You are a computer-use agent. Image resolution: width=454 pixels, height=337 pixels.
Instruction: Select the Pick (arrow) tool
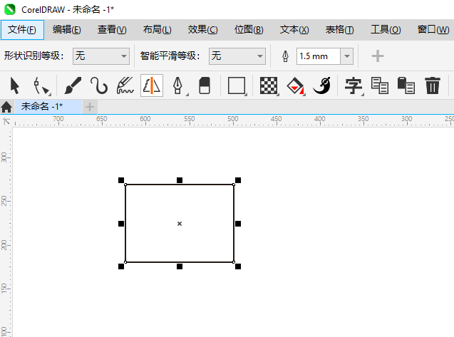pos(14,85)
